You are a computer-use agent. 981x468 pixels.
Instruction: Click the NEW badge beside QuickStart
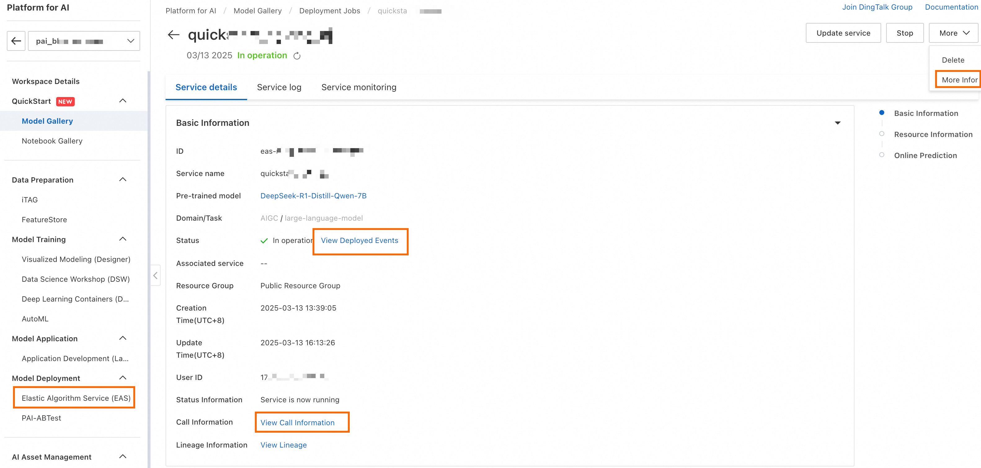(x=65, y=101)
